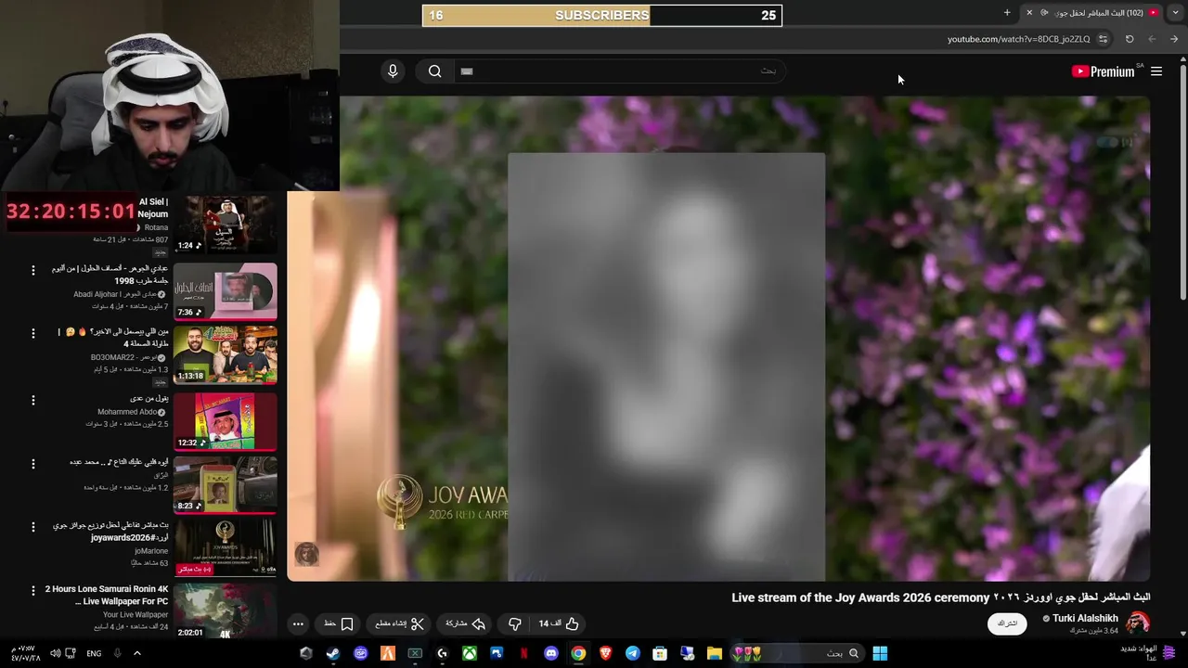
Task: Open '2 Hours Lone Samurai Ronin 4K' title
Action: 107,595
